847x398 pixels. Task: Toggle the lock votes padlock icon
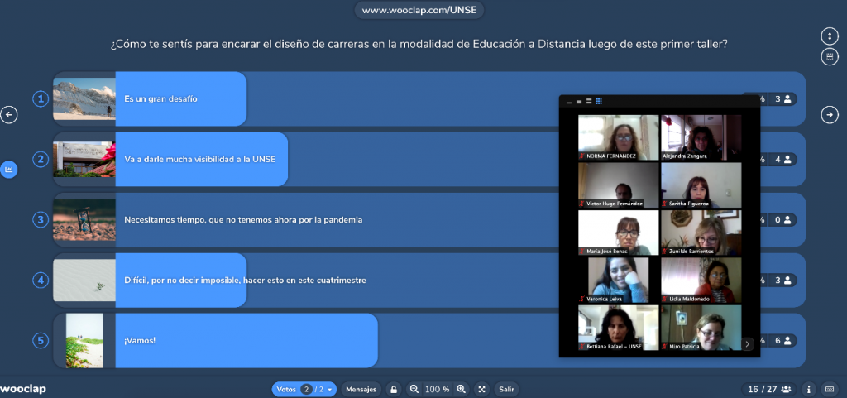394,390
